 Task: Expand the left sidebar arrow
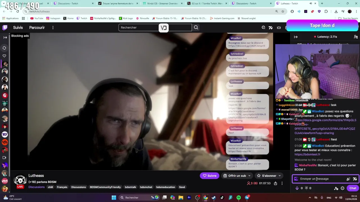coord(5,37)
